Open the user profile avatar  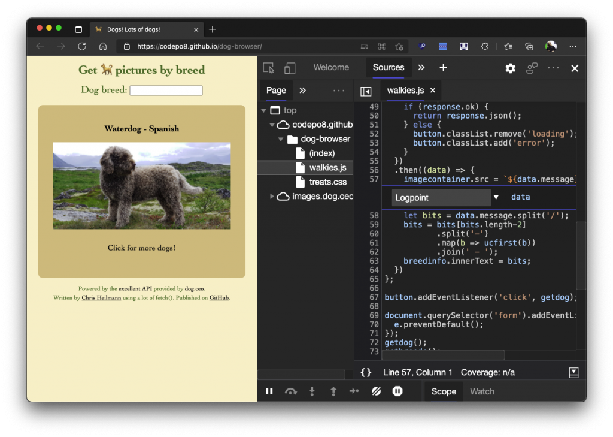pos(551,46)
